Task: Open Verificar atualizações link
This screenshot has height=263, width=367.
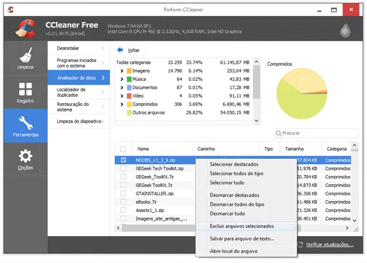Action: pos(330,244)
